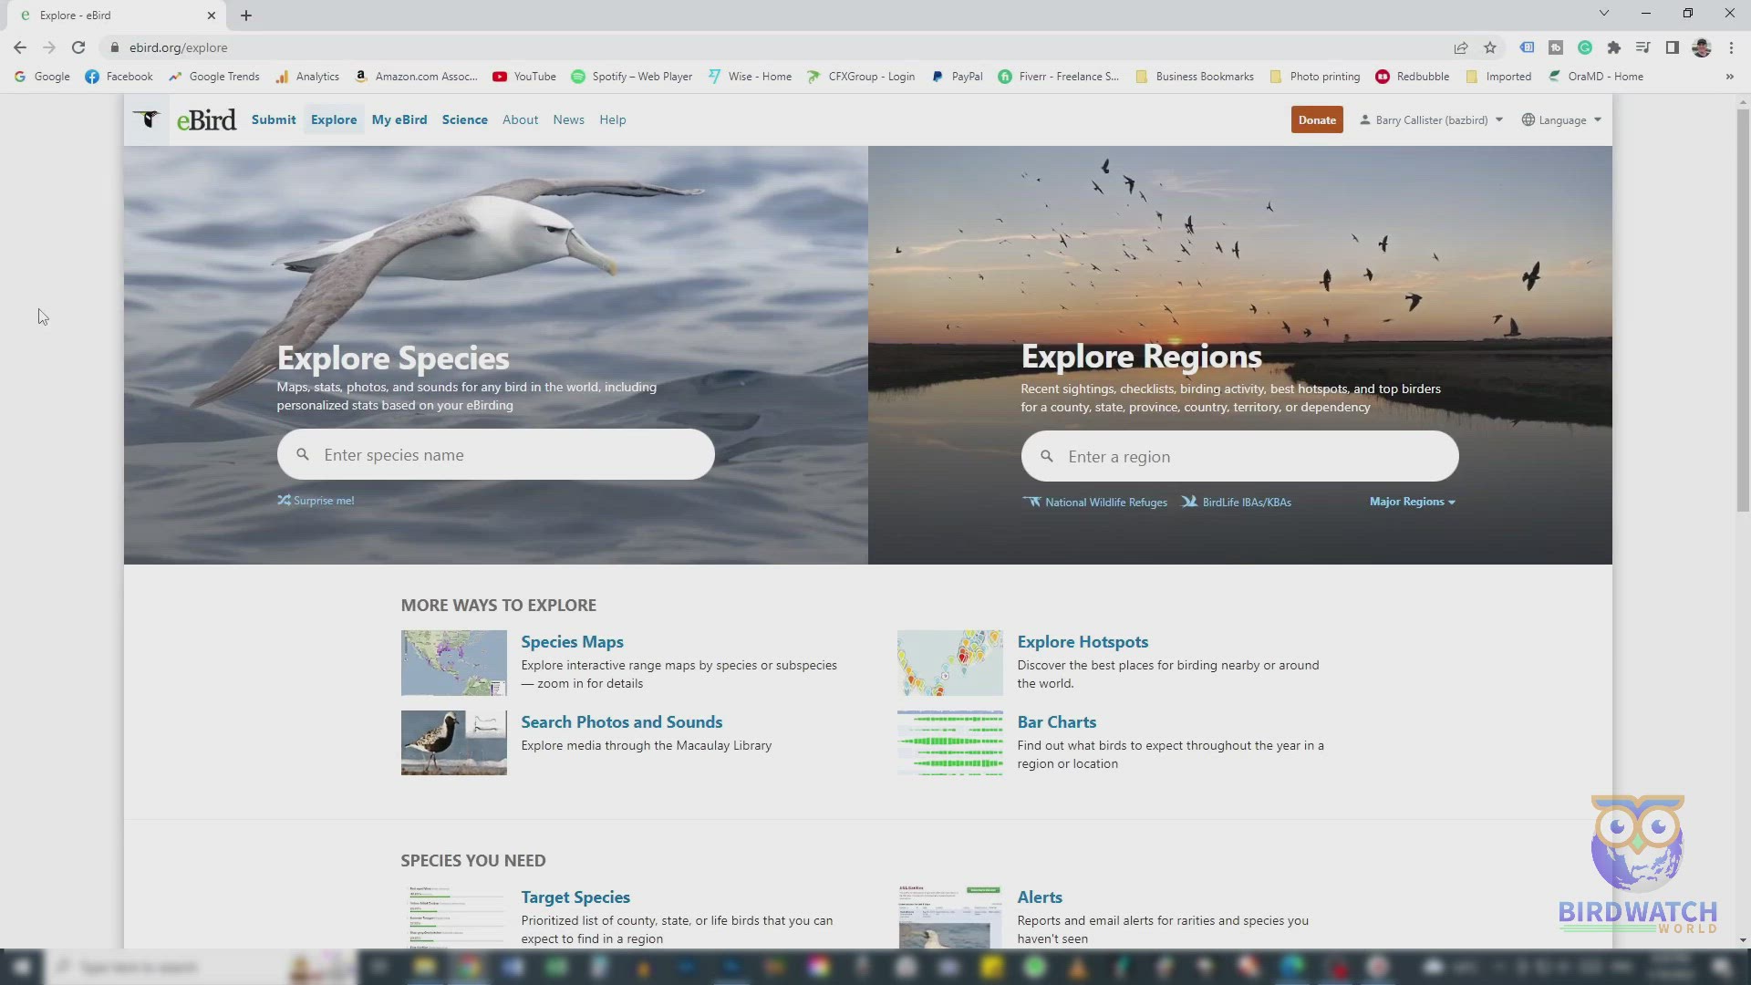Click the Species Maps thumbnail
This screenshot has width=1751, height=985.
point(453,663)
